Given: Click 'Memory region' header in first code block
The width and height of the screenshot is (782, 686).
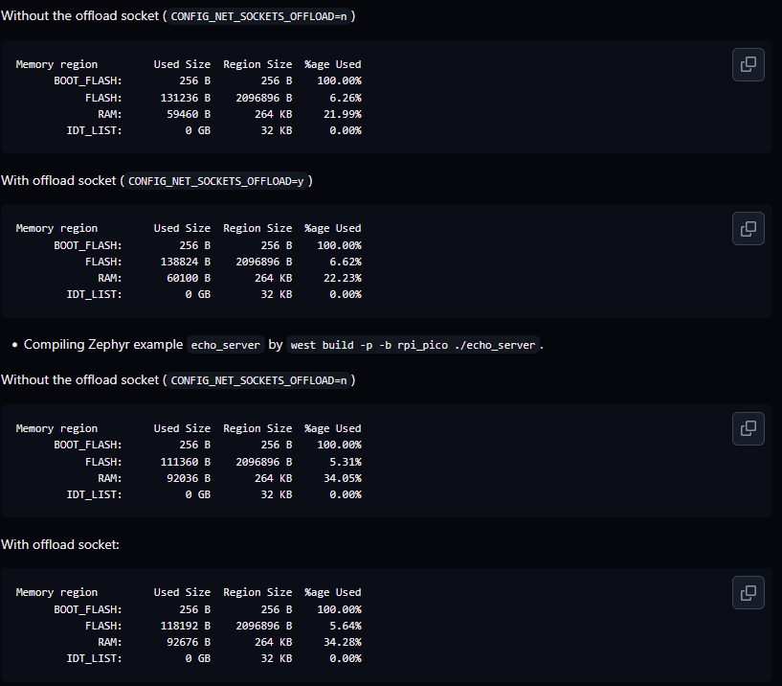Looking at the screenshot, I should pos(56,64).
